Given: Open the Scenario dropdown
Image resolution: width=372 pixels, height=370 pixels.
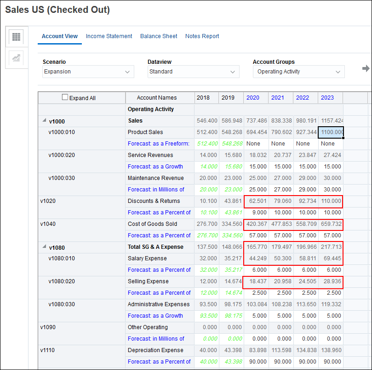Looking at the screenshot, I should point(88,72).
